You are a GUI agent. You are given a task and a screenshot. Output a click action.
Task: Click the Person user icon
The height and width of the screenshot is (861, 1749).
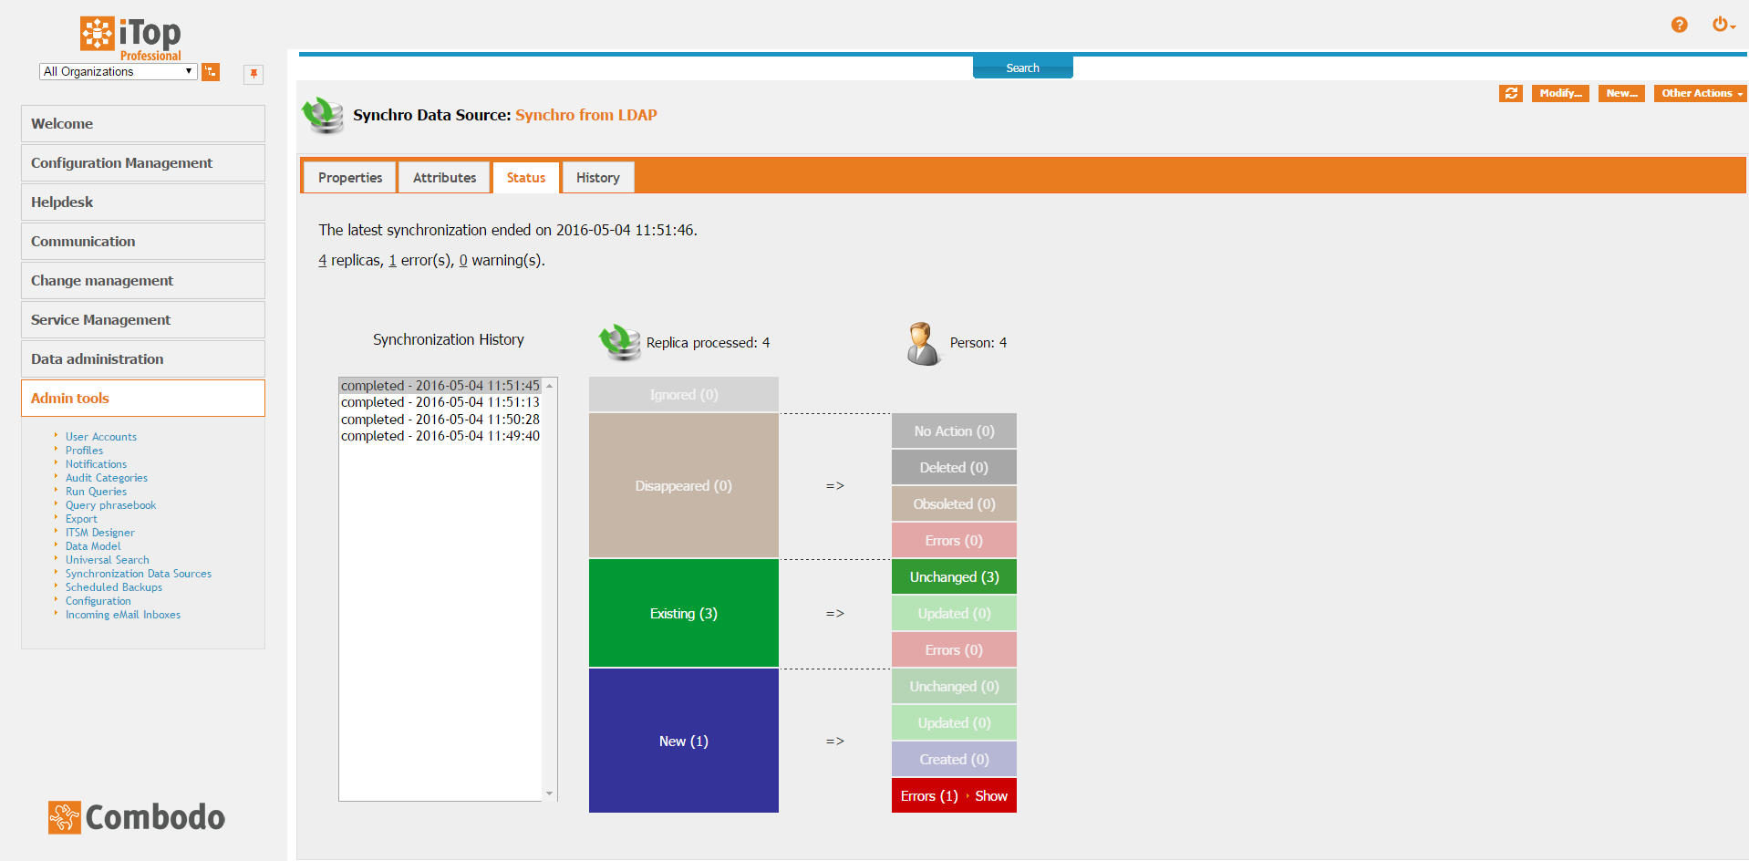[922, 344]
